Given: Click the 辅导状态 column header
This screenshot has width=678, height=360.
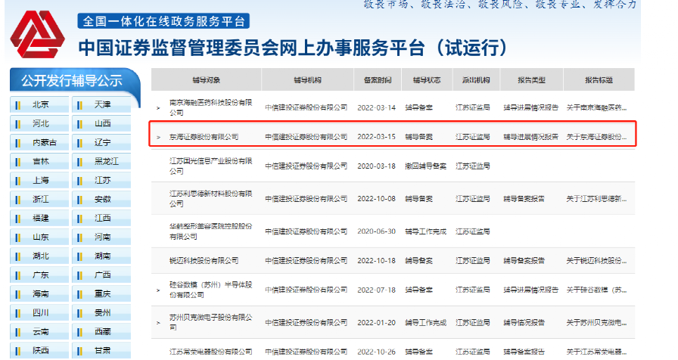Looking at the screenshot, I should [x=427, y=80].
